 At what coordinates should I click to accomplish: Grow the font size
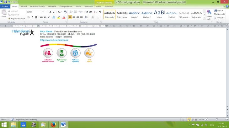coord(51,12)
